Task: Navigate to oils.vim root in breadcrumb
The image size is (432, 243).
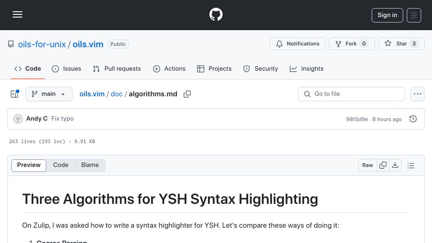Action: pyautogui.click(x=92, y=94)
